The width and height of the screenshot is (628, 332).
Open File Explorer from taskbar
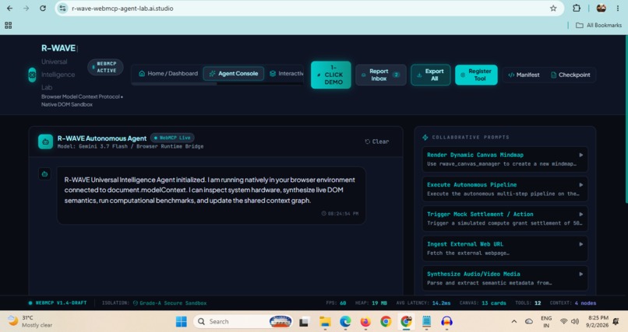coord(325,321)
